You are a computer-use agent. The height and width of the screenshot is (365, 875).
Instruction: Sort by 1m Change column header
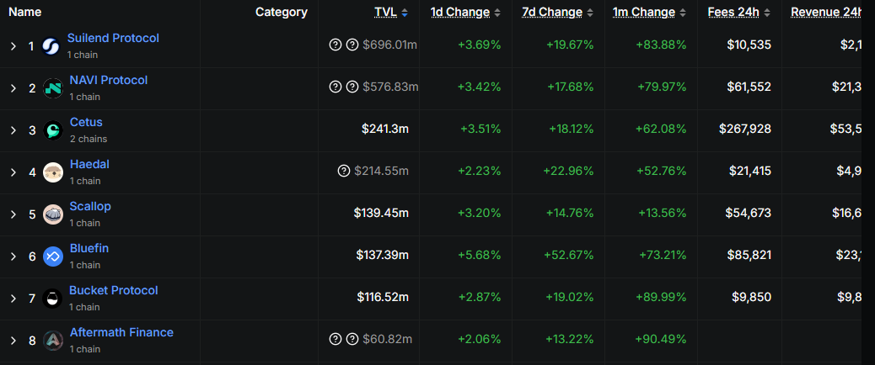click(650, 13)
